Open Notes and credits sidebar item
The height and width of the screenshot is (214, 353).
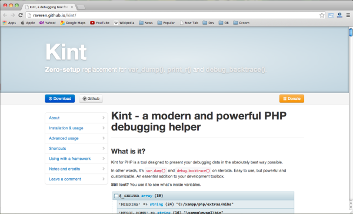pos(76,169)
